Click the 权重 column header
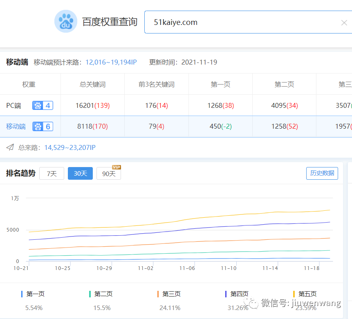 click(x=29, y=85)
